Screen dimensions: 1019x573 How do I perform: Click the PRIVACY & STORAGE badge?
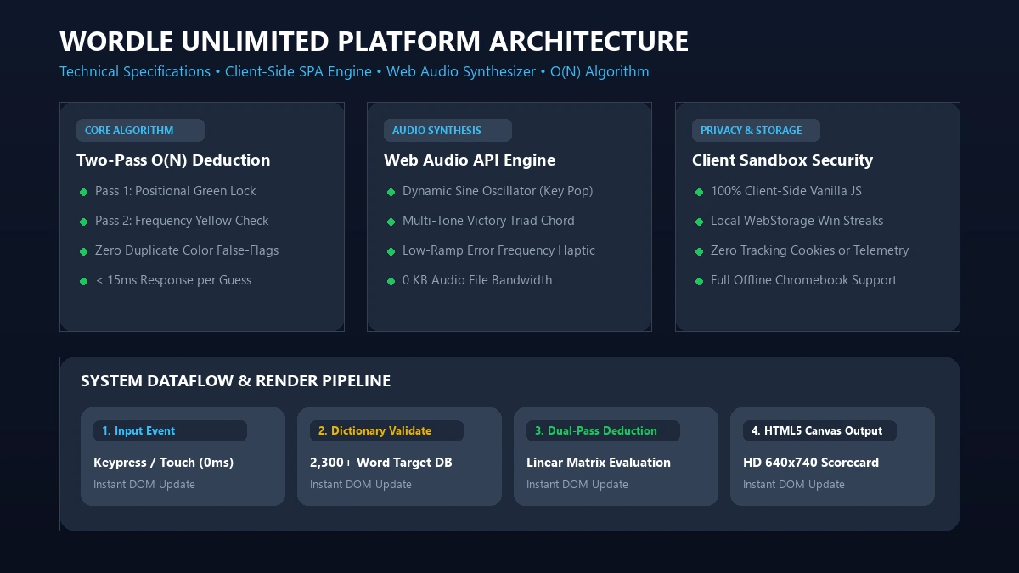tap(756, 130)
